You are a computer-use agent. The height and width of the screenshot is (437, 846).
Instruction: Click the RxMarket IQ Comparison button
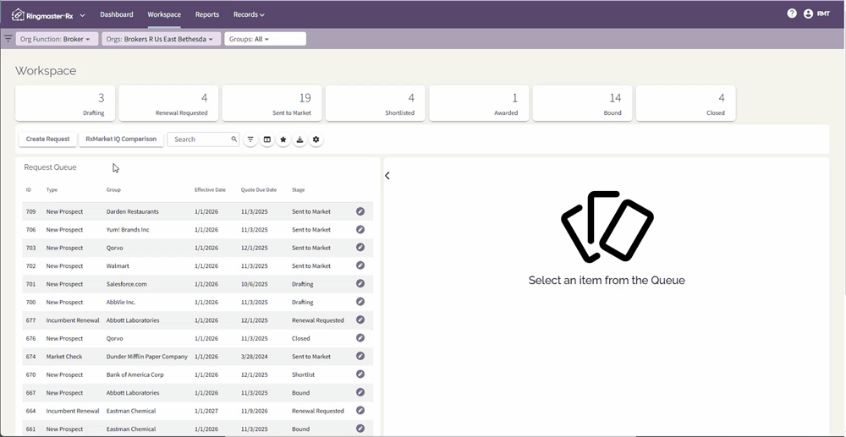click(121, 139)
